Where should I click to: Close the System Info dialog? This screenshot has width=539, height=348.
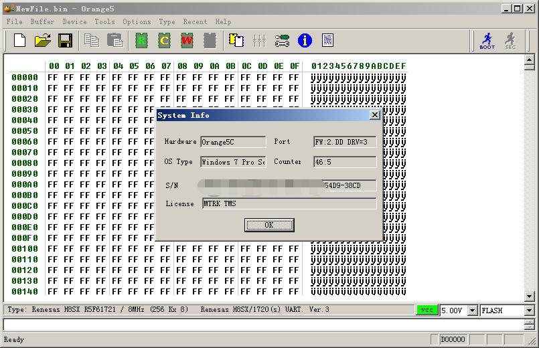[375, 115]
